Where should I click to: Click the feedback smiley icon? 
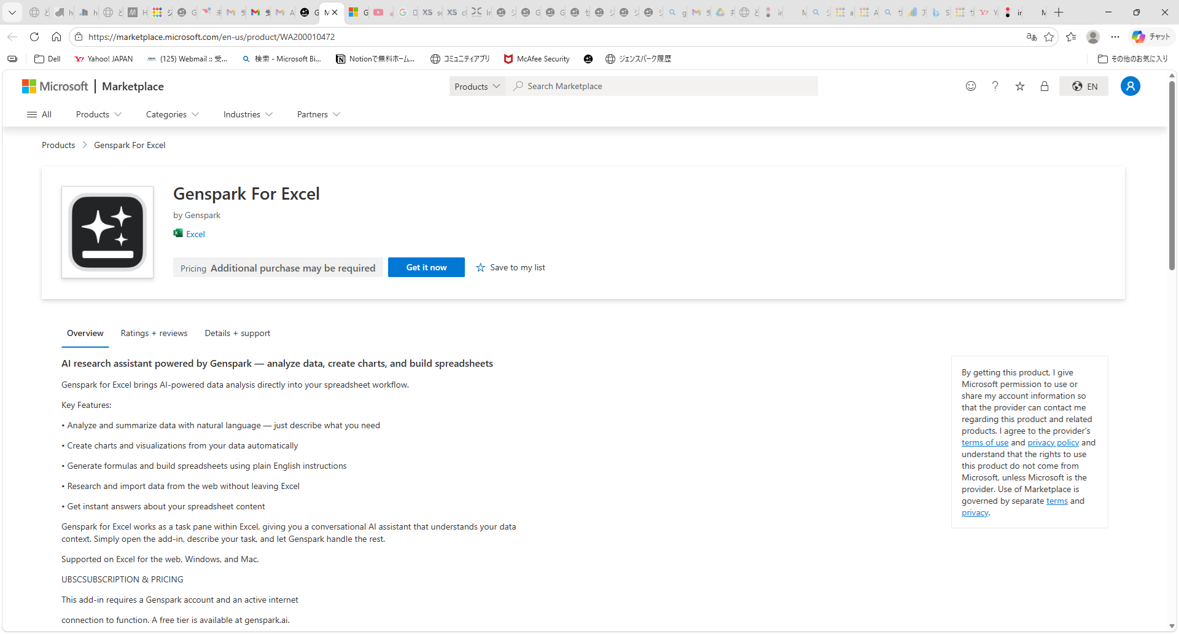point(971,86)
